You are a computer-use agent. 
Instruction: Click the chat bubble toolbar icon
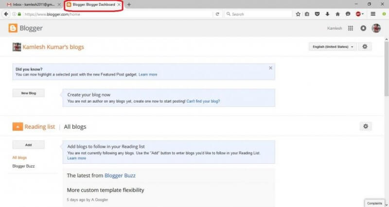click(x=348, y=14)
